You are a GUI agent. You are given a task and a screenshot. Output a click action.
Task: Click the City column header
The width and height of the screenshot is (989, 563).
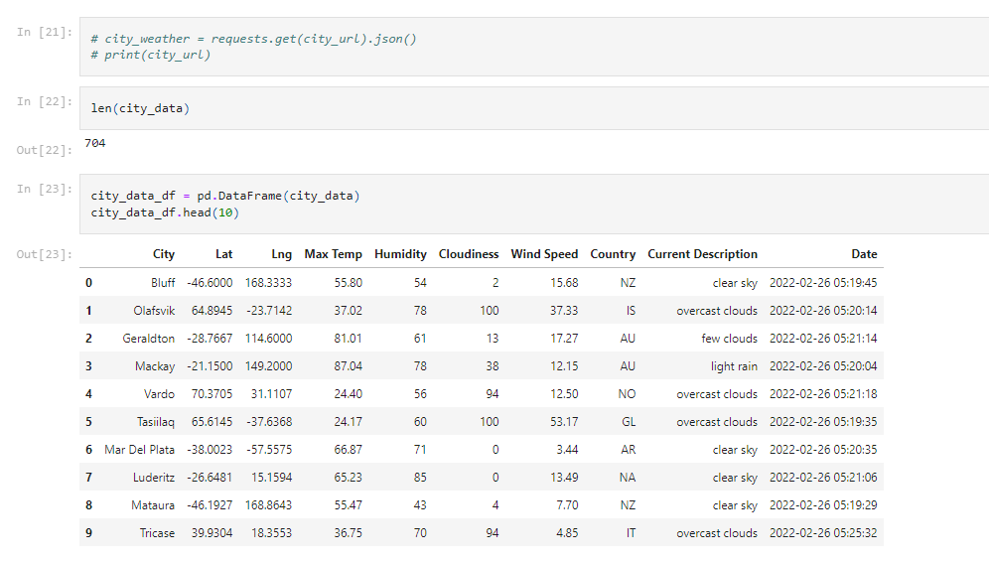(x=164, y=254)
